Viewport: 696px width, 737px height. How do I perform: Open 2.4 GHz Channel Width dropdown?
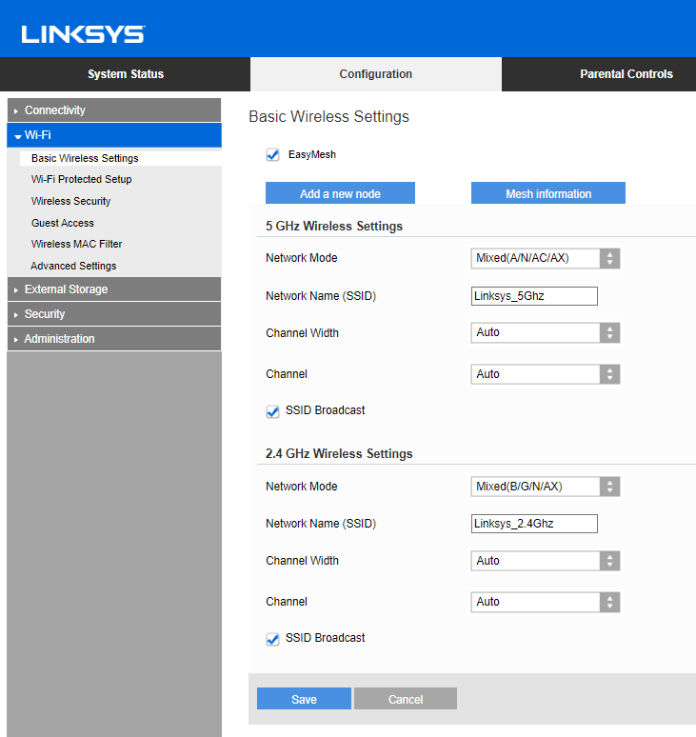546,561
